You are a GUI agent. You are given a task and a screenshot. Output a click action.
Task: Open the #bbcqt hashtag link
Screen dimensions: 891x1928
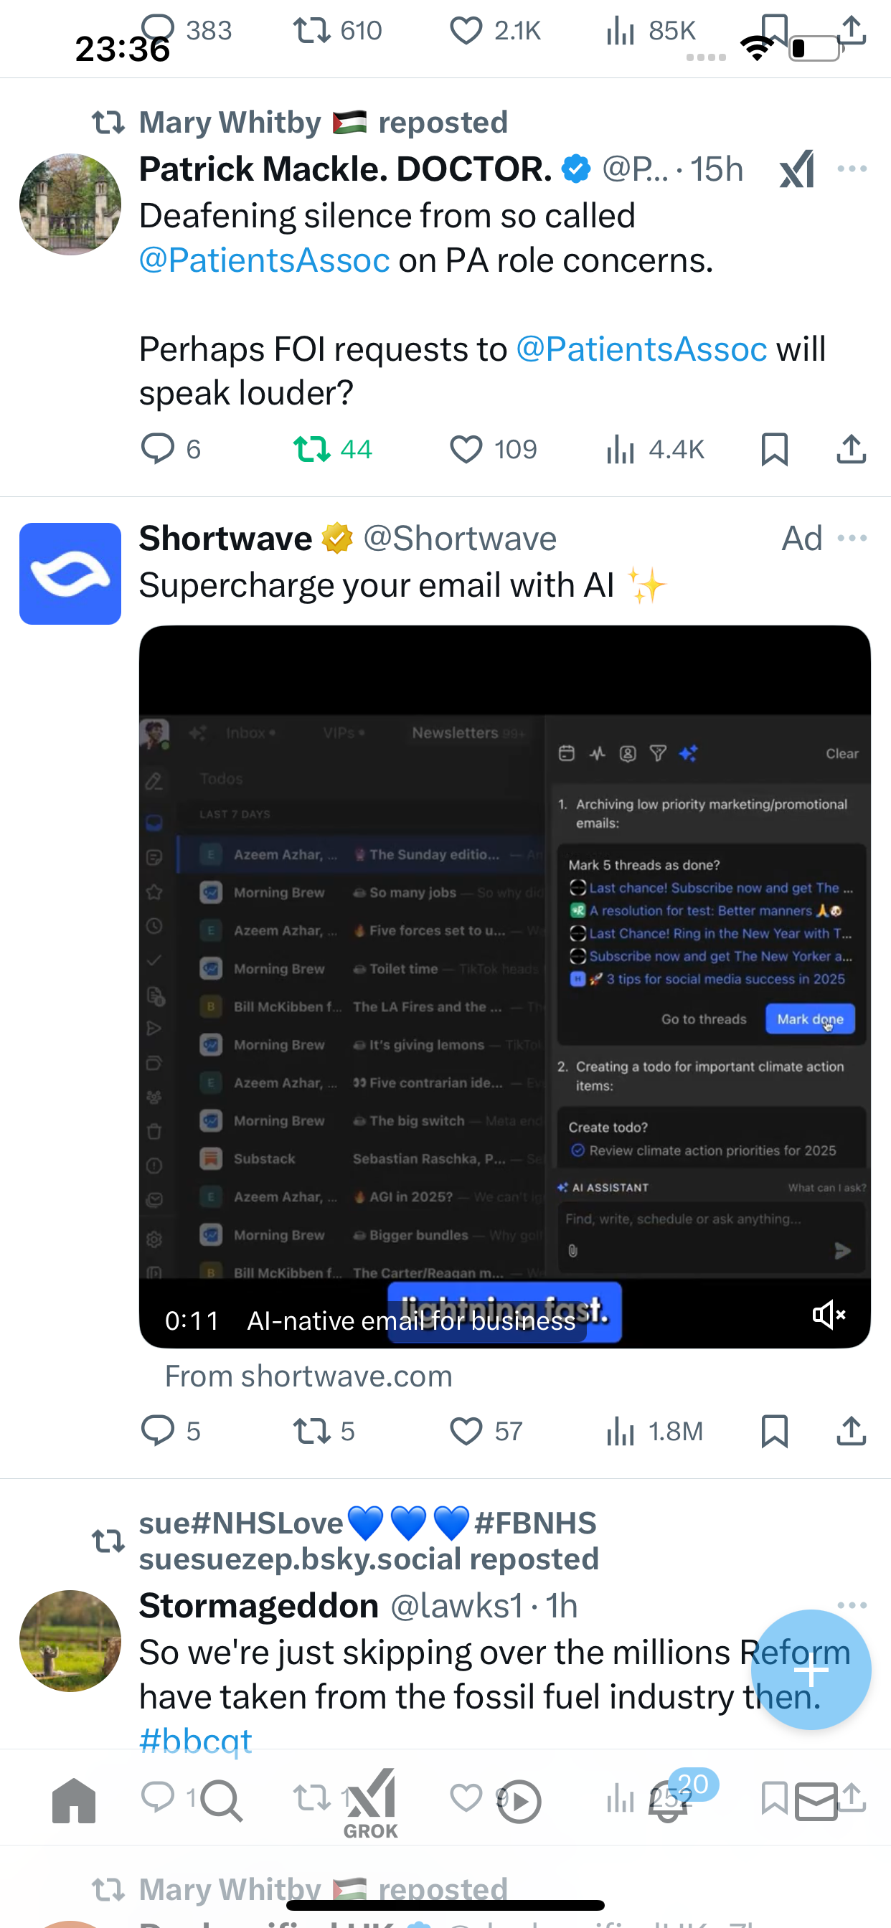coord(195,1741)
